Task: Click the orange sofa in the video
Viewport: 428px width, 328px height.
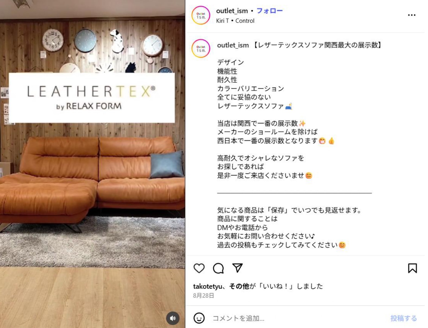Action: tap(92, 179)
